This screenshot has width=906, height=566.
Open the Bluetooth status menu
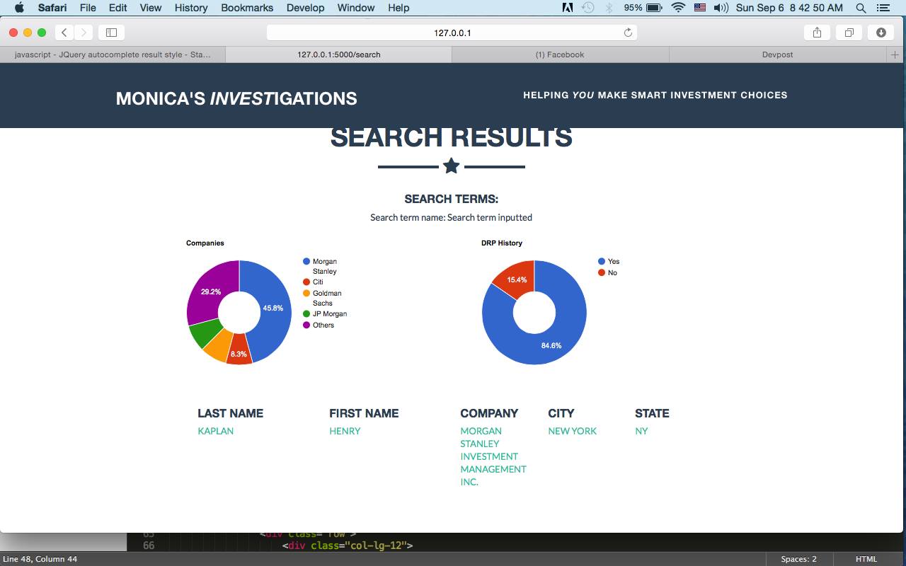609,8
